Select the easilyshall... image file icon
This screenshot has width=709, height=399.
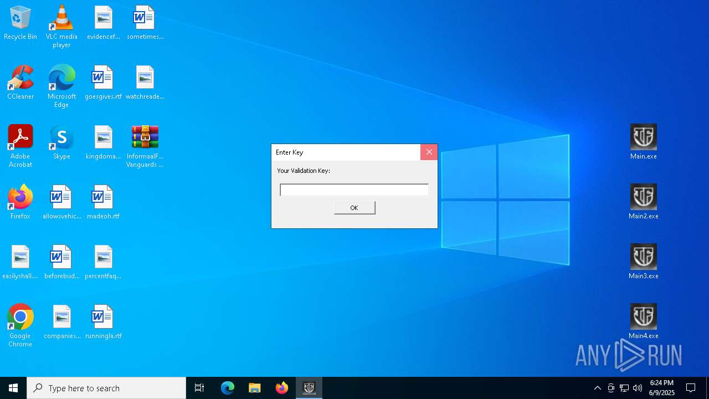pos(20,263)
